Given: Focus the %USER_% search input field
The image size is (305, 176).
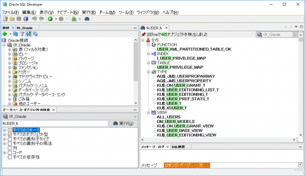Looking at the screenshot, I should point(55,124).
